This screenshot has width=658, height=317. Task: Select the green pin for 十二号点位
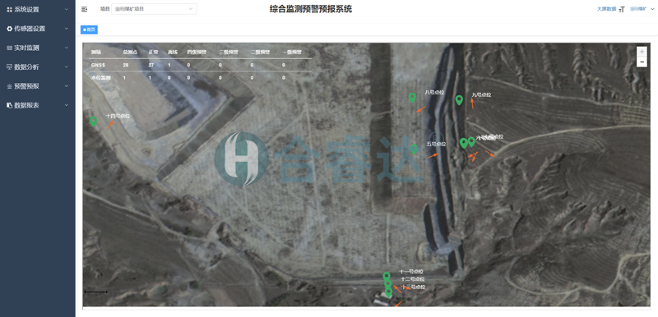tap(387, 284)
